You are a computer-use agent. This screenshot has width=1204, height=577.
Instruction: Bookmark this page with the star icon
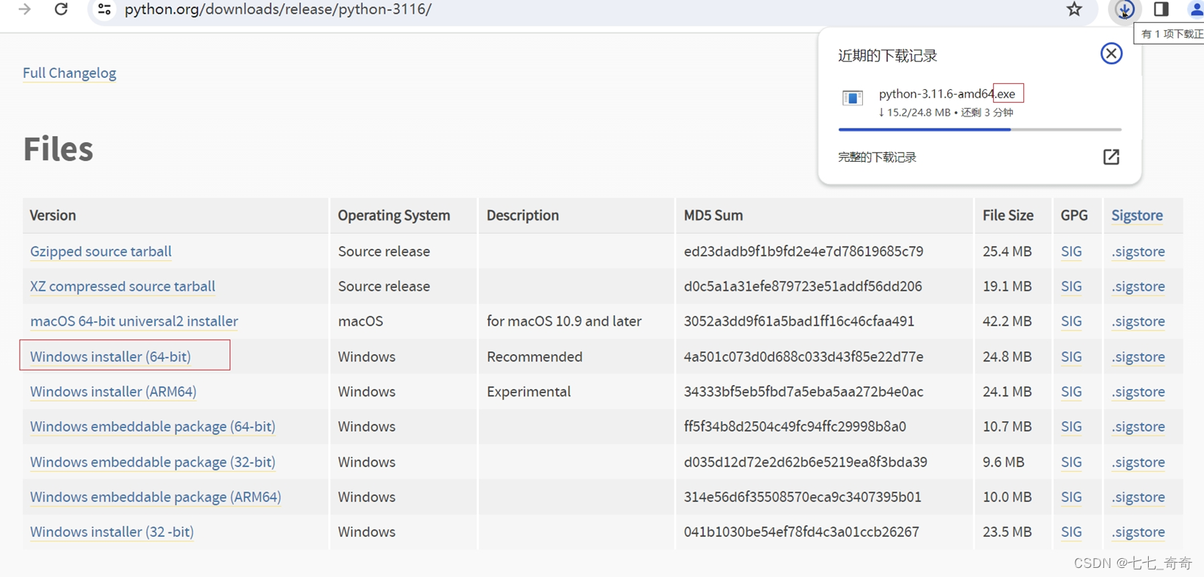click(x=1074, y=9)
